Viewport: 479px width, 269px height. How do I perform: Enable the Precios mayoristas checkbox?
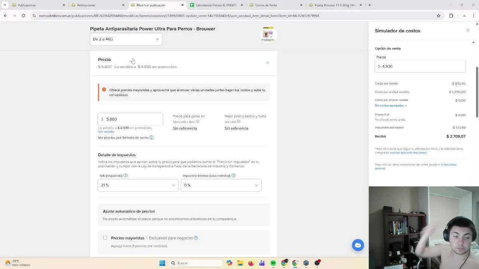[x=105, y=238]
